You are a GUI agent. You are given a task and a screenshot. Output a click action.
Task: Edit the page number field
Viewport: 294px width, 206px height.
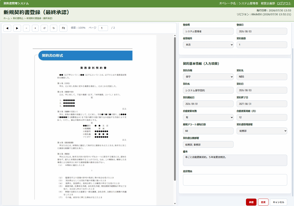pyautogui.click(x=103, y=28)
